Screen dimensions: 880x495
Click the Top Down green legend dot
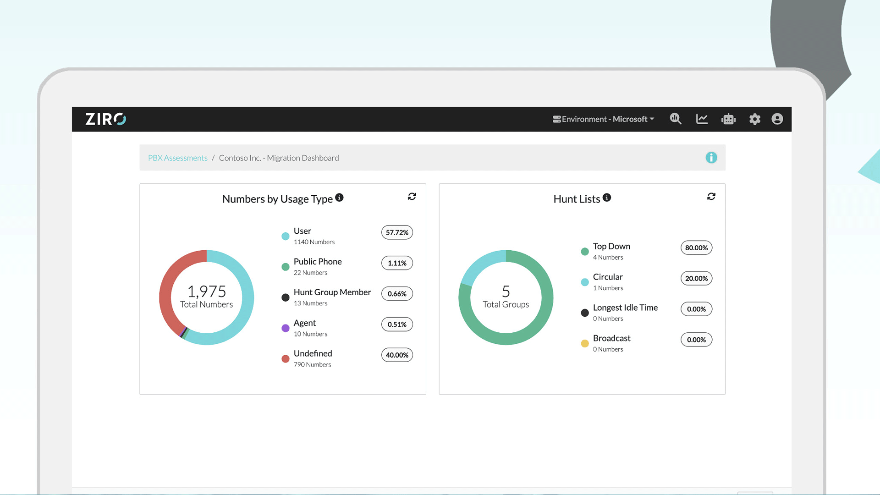pyautogui.click(x=585, y=252)
